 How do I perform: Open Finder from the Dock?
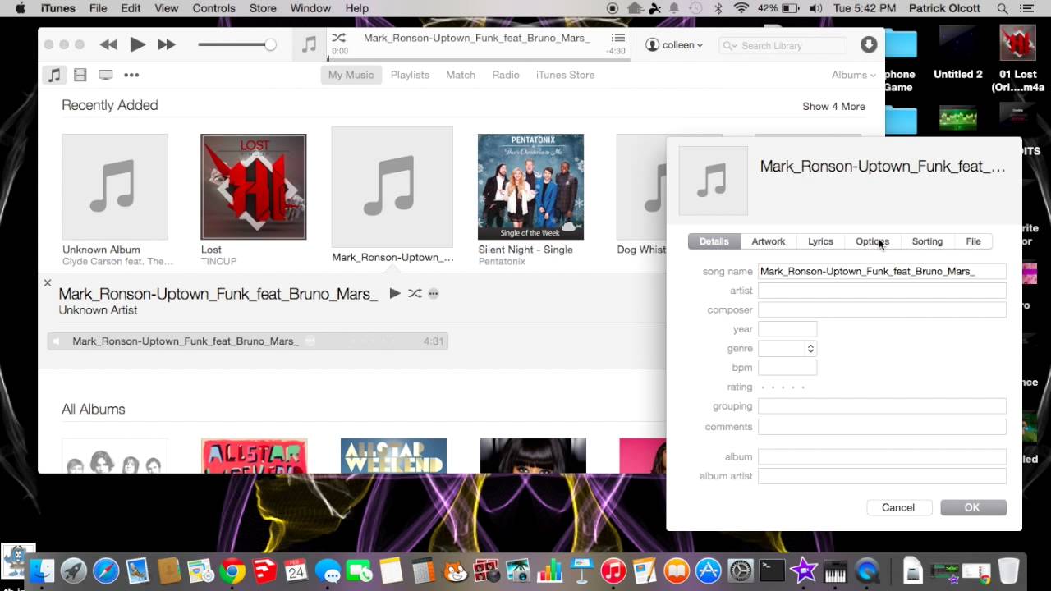point(43,570)
